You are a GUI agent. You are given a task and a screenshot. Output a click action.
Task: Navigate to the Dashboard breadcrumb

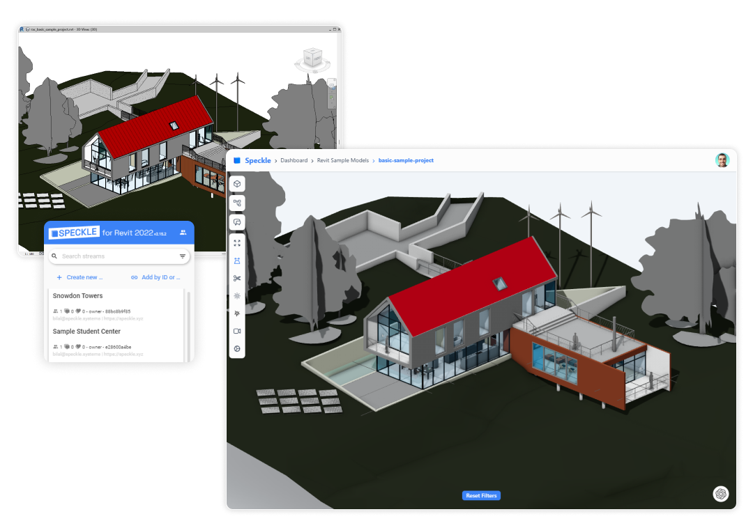click(x=294, y=160)
